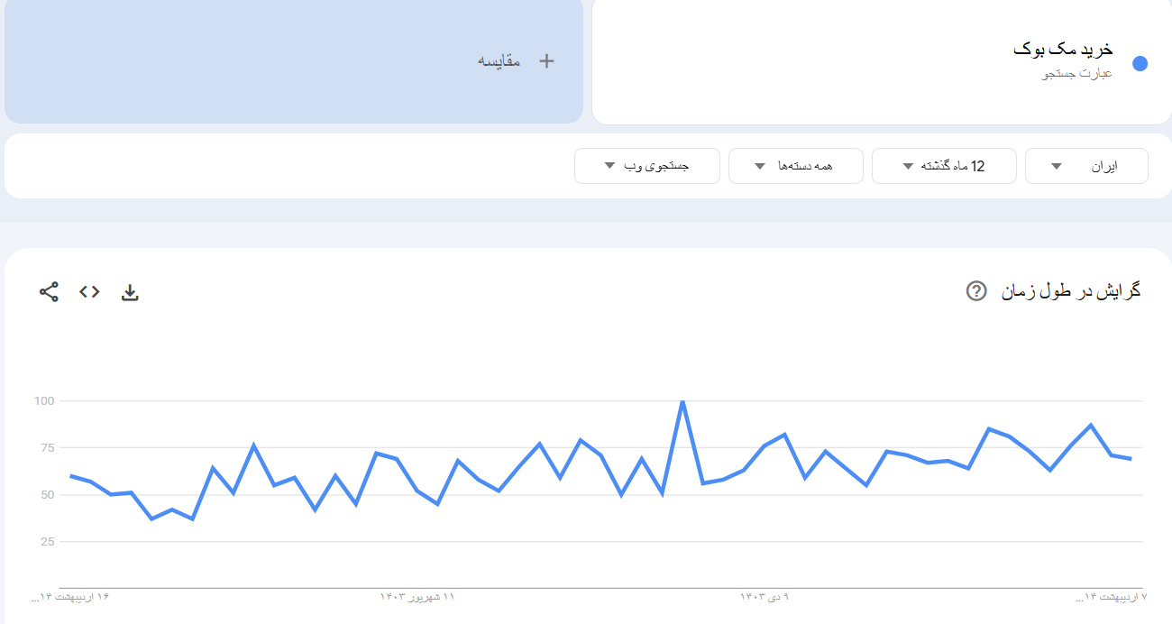The width and height of the screenshot is (1172, 624).
Task: Click the 100 label on the vertical axis
Action: [43, 400]
